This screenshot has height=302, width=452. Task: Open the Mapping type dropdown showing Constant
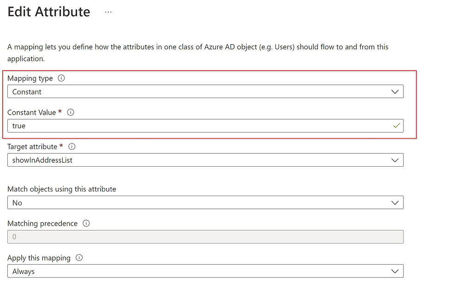[x=205, y=92]
